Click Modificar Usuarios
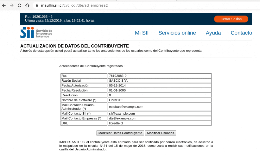The width and height of the screenshot is (260, 157). pos(160,133)
